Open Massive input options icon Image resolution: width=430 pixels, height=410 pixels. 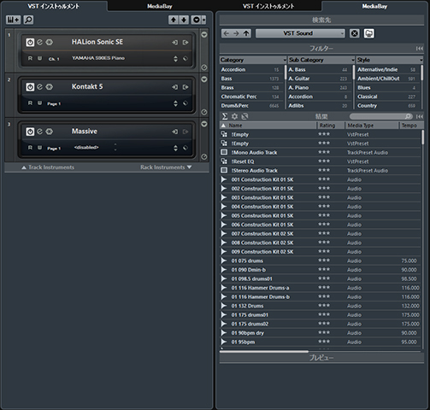(x=174, y=132)
